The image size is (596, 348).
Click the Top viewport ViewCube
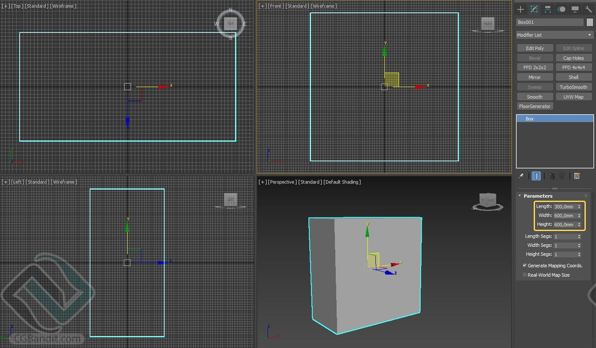point(230,23)
